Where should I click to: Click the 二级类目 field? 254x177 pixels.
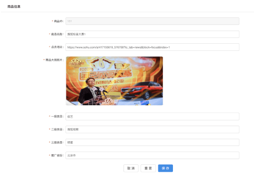152,129
